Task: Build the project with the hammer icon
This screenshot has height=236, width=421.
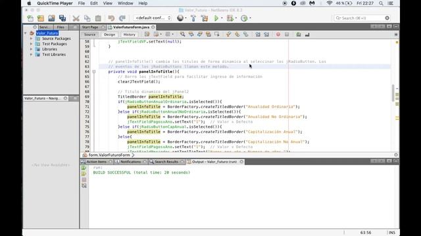Action: click(193, 18)
